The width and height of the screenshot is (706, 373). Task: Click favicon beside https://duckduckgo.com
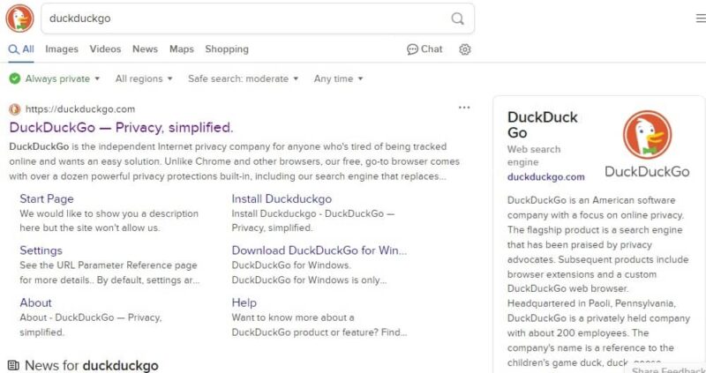(x=14, y=108)
